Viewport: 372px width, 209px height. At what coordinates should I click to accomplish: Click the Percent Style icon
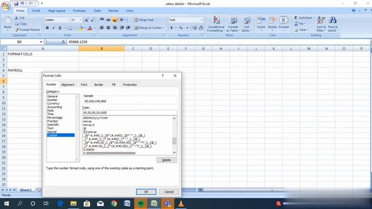pyautogui.click(x=181, y=28)
